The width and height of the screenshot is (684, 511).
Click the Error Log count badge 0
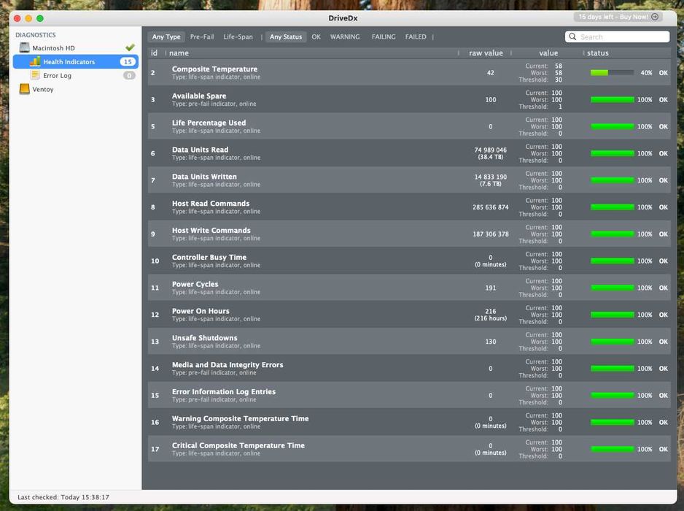pyautogui.click(x=129, y=76)
